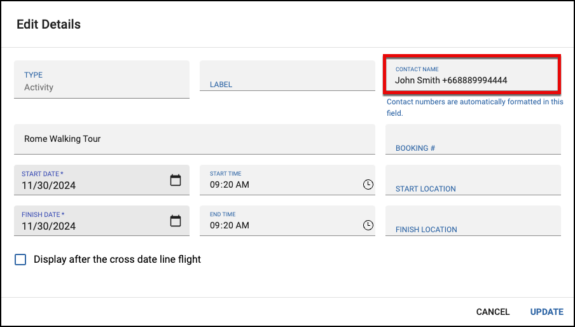Open the Start Time clock icon
The width and height of the screenshot is (575, 327).
pos(368,184)
